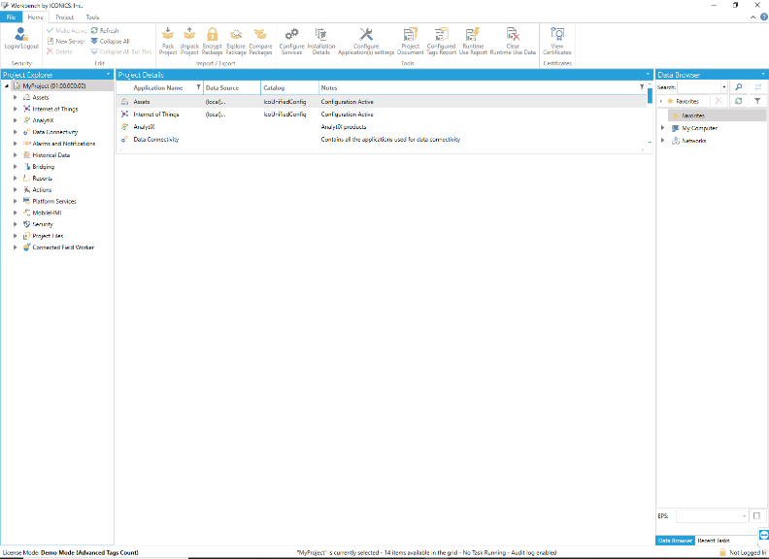
Task: Click New Server in Edit group
Action: (x=66, y=41)
